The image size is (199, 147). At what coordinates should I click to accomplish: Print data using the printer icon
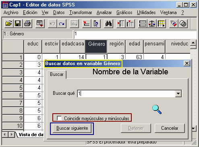coord(27,24)
